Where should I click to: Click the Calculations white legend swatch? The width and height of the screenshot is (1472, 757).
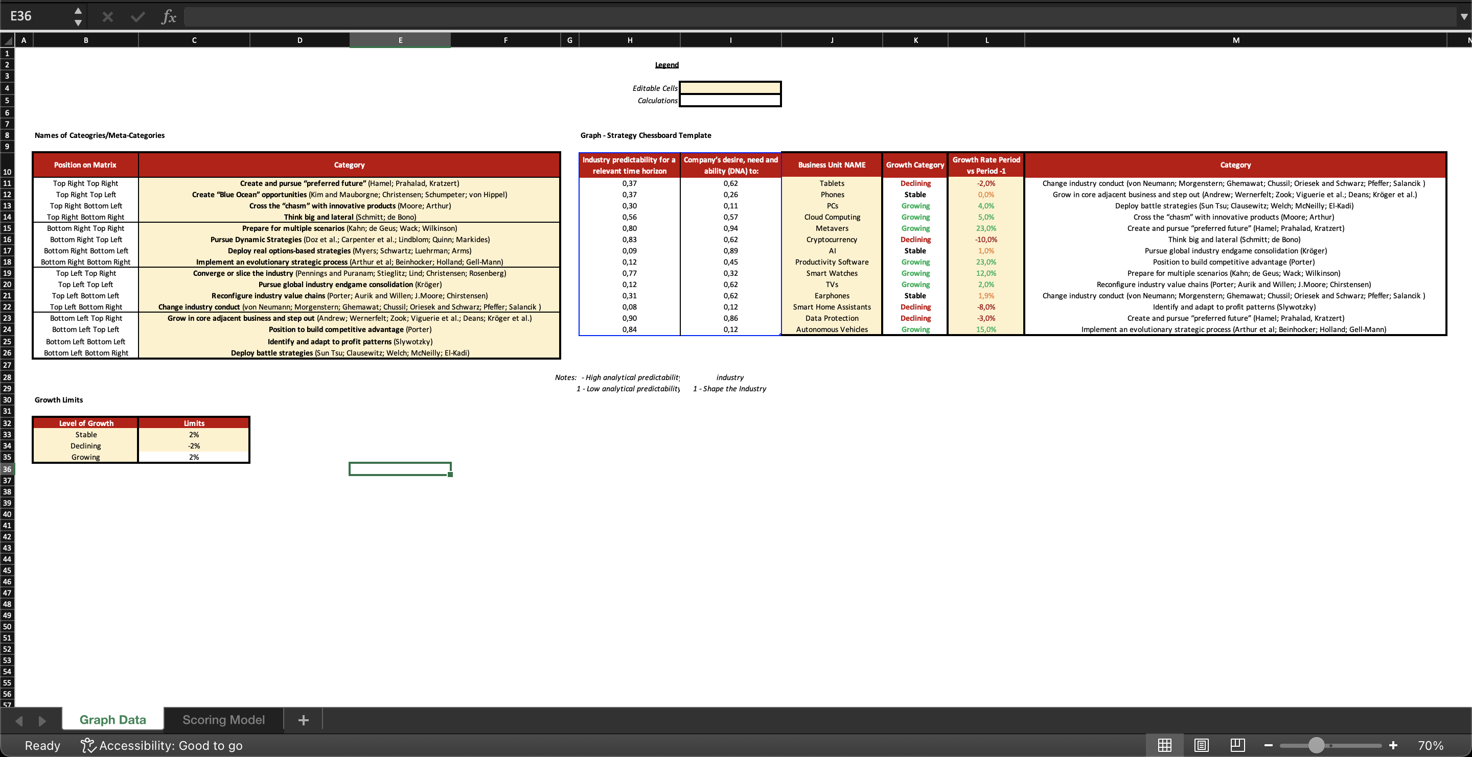pos(730,101)
